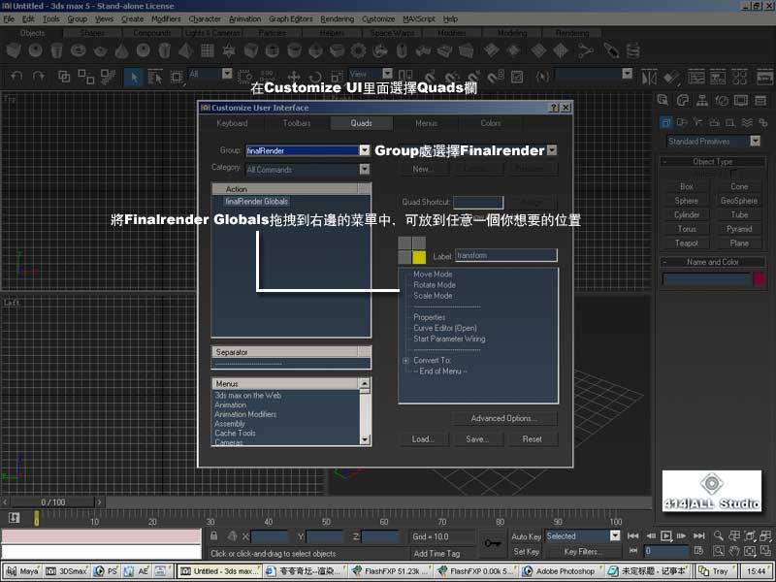
Task: Open the Selected key mode dropdown
Action: [x=615, y=536]
